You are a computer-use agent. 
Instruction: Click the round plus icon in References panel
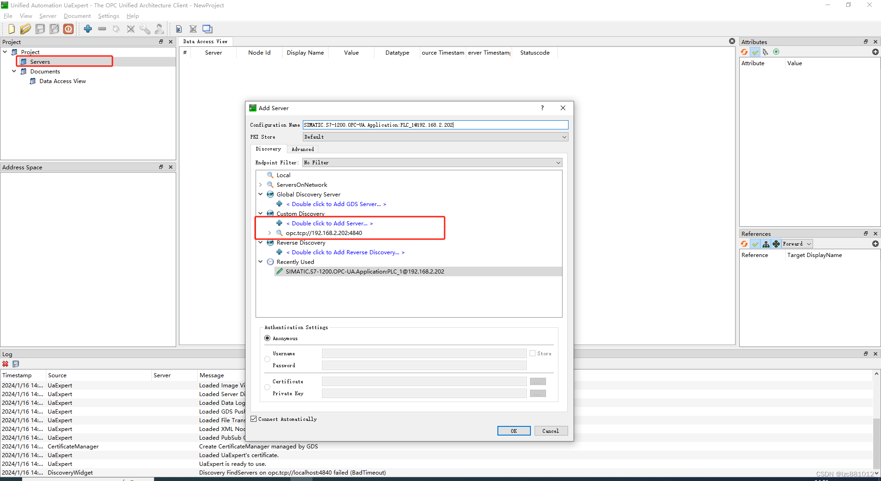(875, 244)
